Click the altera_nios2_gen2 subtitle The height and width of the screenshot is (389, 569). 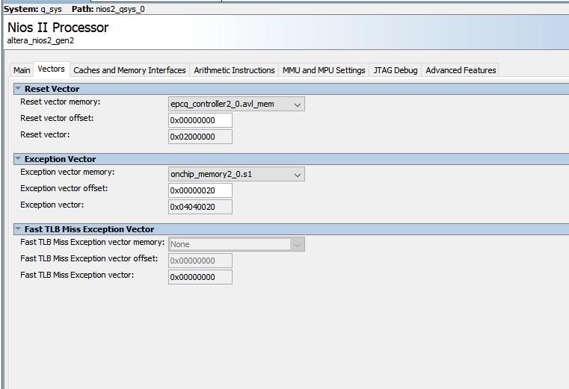coord(40,40)
